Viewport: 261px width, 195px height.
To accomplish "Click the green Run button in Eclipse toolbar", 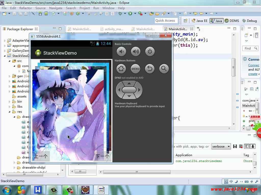I will pyautogui.click(x=130, y=13).
